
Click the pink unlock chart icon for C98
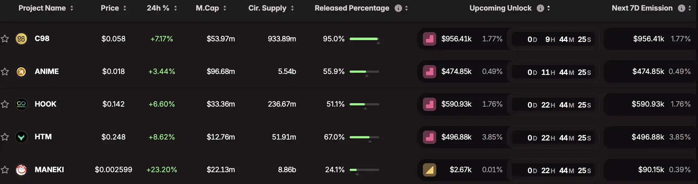(429, 39)
